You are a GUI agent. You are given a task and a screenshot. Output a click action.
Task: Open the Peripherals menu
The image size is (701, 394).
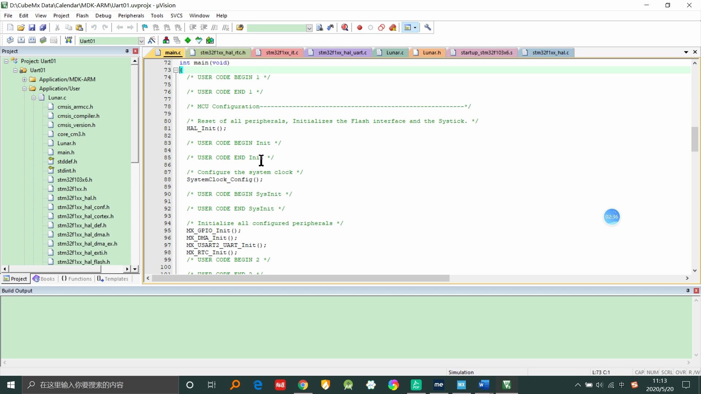point(130,15)
